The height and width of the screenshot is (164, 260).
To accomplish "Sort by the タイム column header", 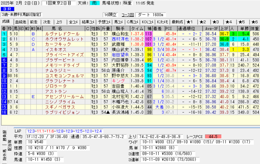I will [x=137, y=28].
